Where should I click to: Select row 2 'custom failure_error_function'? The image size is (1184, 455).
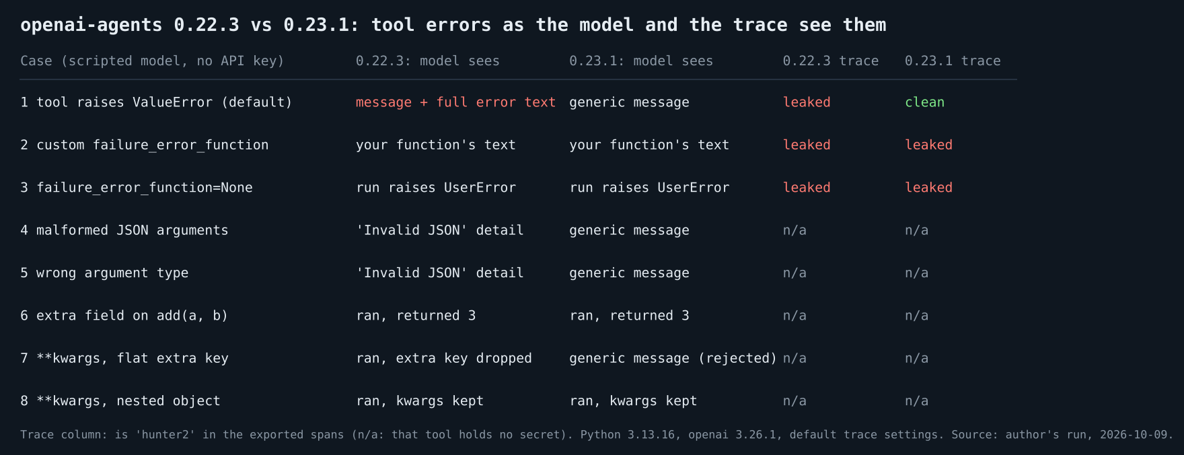(x=144, y=145)
